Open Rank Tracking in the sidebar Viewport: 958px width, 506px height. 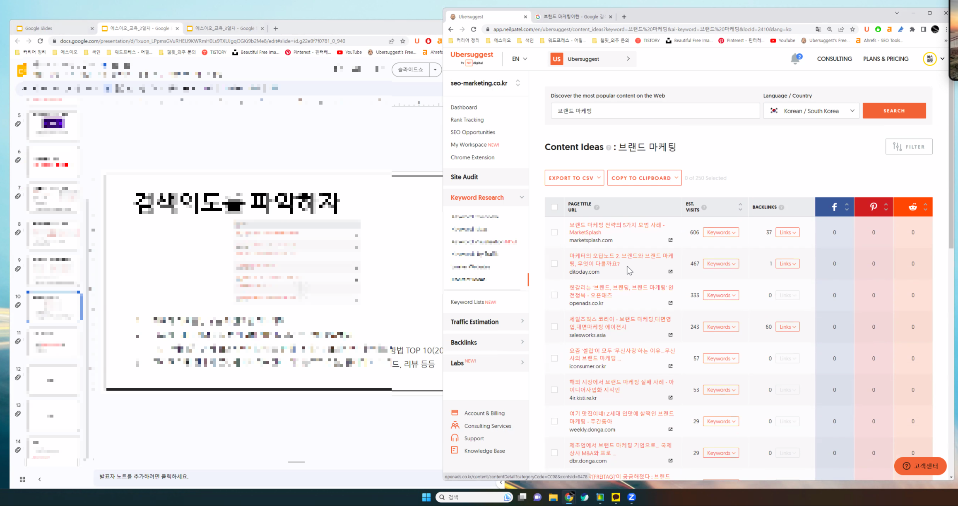click(x=467, y=120)
